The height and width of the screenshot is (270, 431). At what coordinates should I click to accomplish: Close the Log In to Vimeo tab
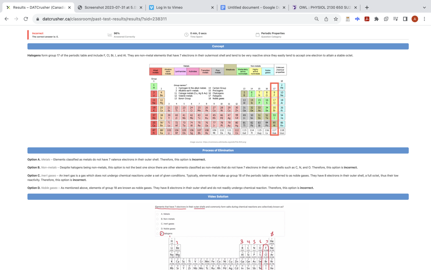point(213,7)
